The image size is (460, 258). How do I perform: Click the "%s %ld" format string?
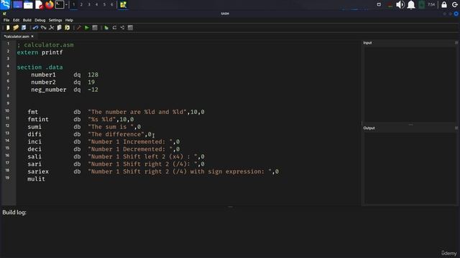[x=102, y=120]
